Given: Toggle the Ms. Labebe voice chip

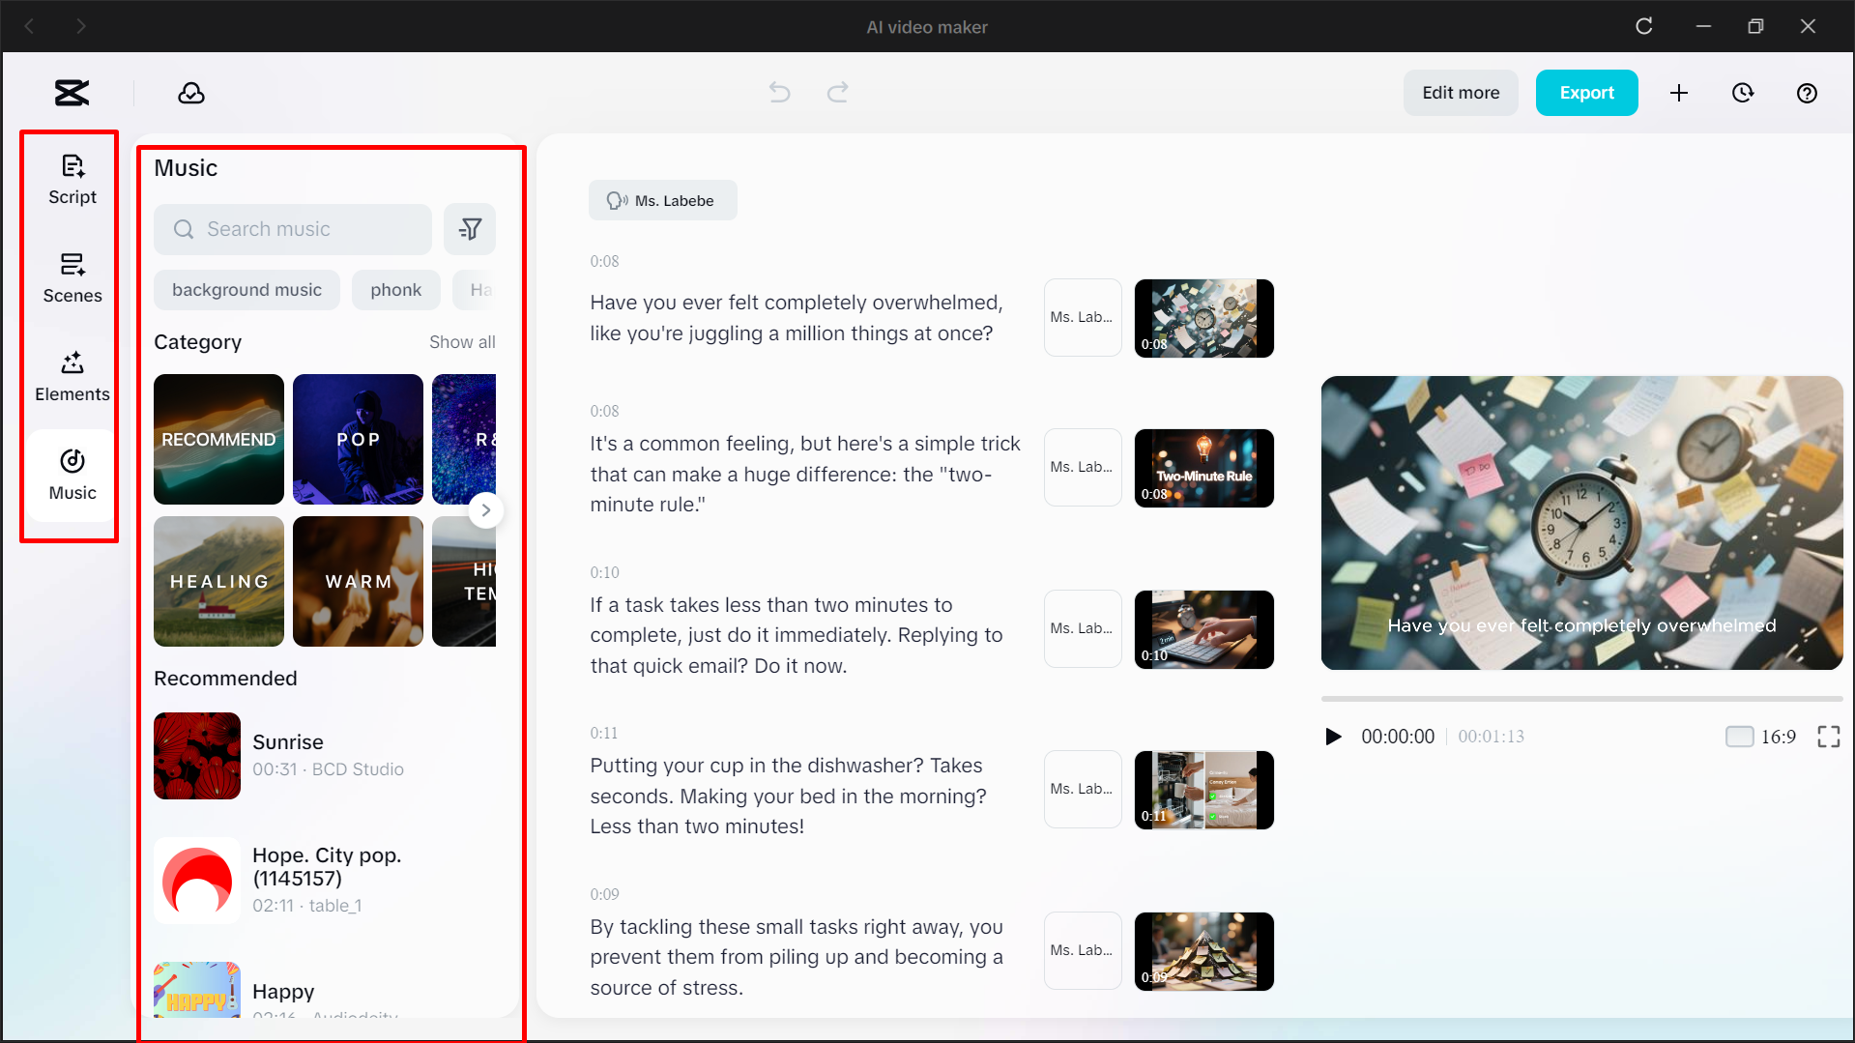Looking at the screenshot, I should (662, 200).
